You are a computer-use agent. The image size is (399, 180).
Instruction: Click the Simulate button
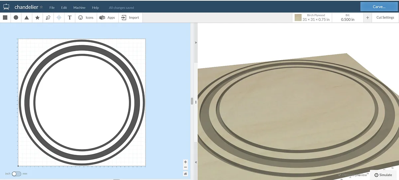[x=383, y=175]
